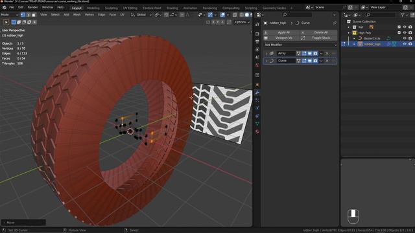
Task: Switch to the UV Editing workspace tab
Action: tap(130, 8)
